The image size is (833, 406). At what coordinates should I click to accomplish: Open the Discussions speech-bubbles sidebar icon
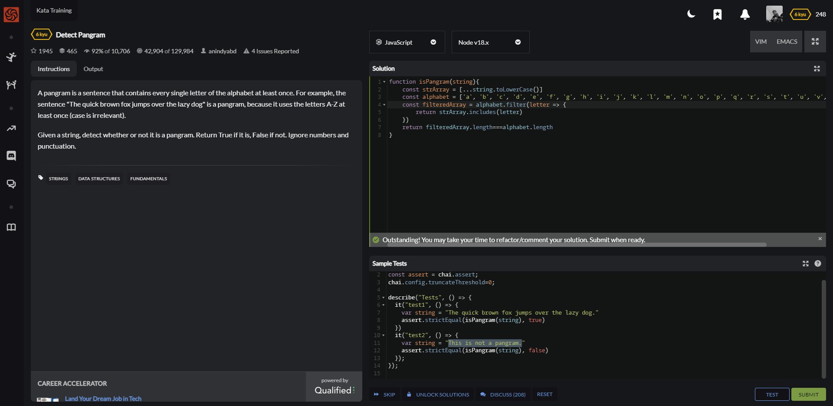click(x=11, y=184)
